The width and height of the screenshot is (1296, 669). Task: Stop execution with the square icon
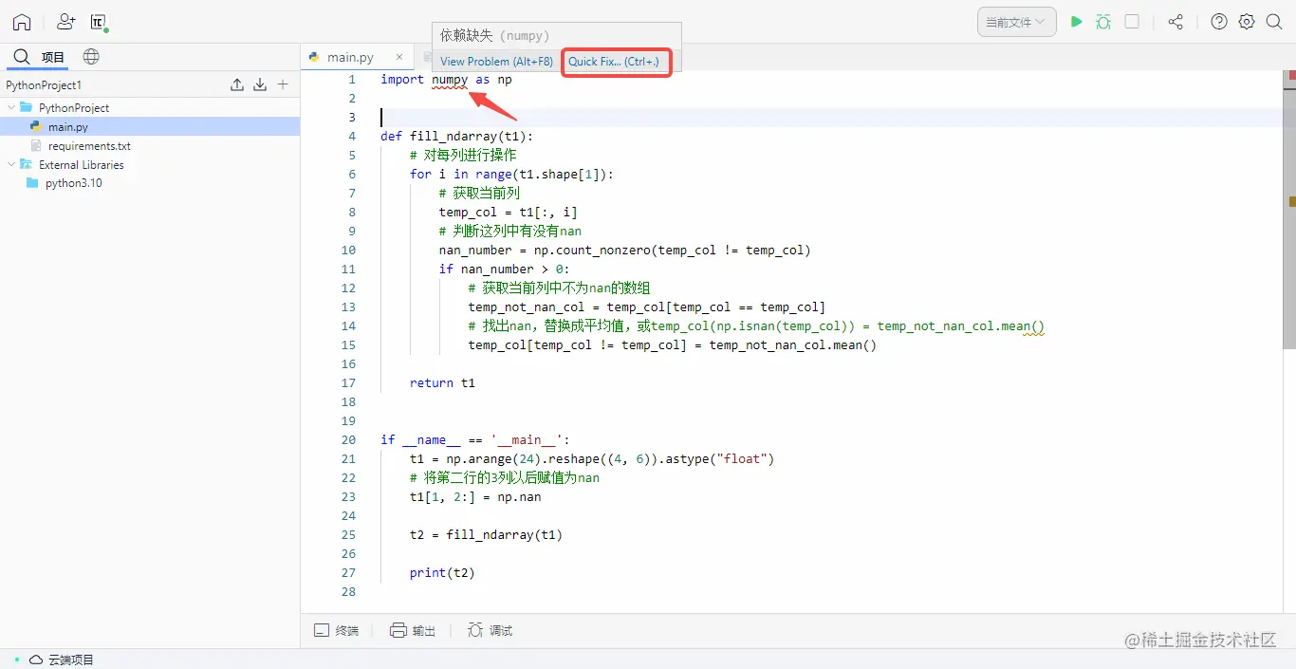1132,22
